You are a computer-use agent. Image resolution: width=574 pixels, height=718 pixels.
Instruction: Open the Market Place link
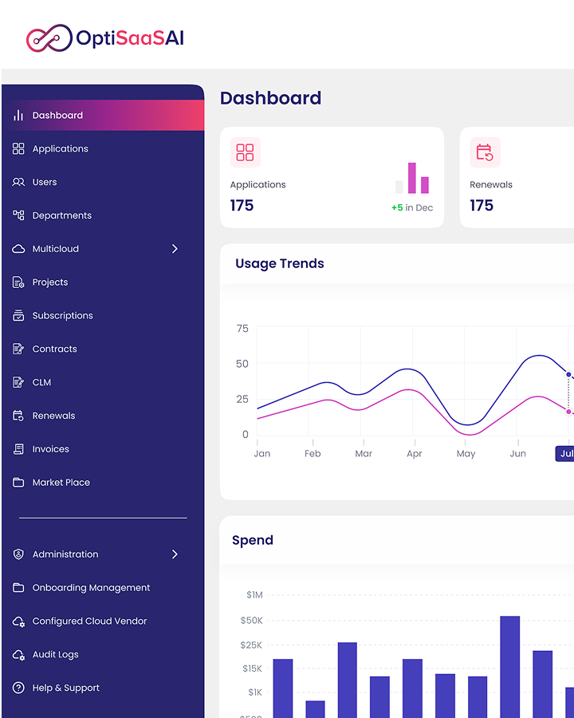pos(103,482)
